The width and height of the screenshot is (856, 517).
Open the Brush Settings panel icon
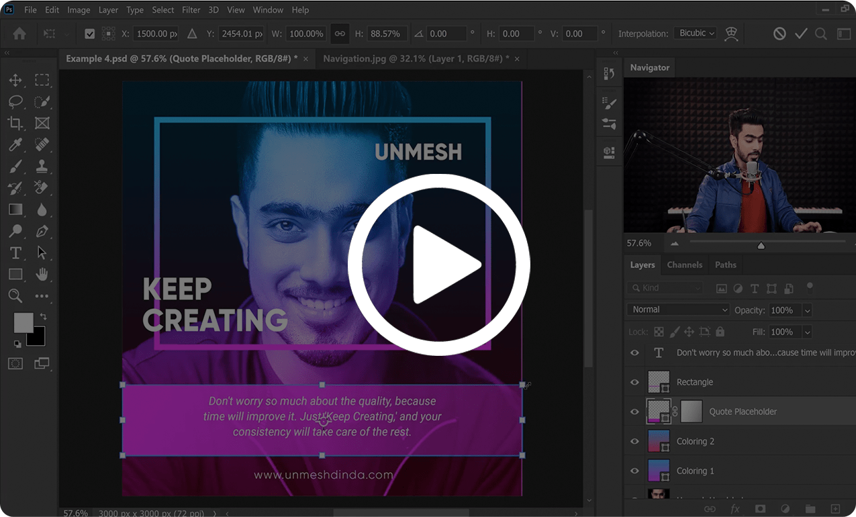click(609, 103)
